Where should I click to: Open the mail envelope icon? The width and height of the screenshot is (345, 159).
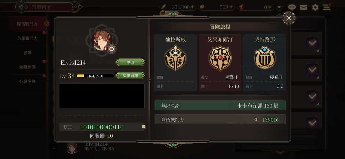coord(303,7)
